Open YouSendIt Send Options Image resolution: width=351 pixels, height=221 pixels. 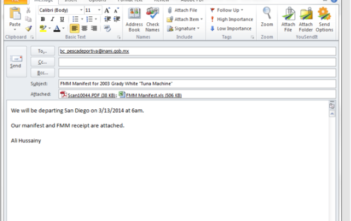324,20
